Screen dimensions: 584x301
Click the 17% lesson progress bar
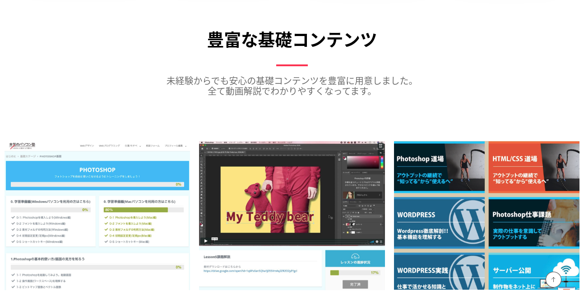(355, 273)
